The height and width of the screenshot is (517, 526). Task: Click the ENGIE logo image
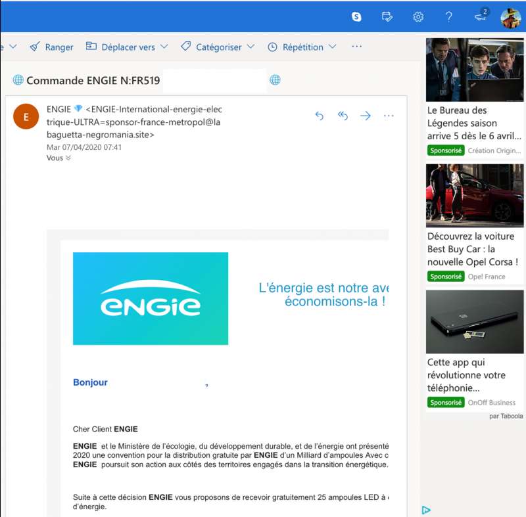click(151, 298)
